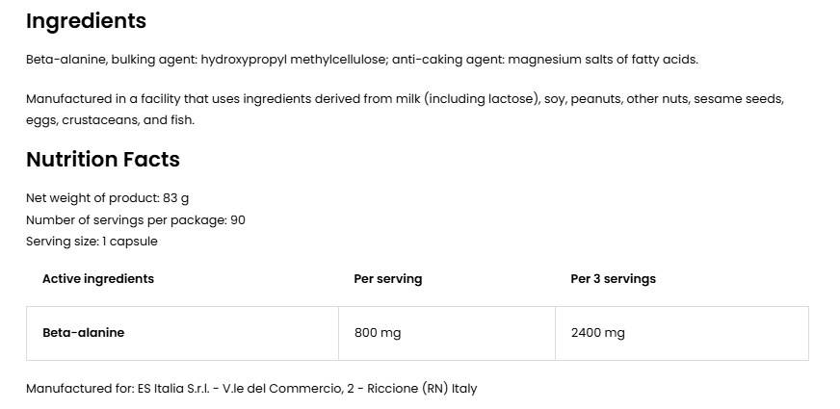Image resolution: width=840 pixels, height=409 pixels.
Task: Click the phrase magnesium salts of fatty acids
Action: [603, 60]
